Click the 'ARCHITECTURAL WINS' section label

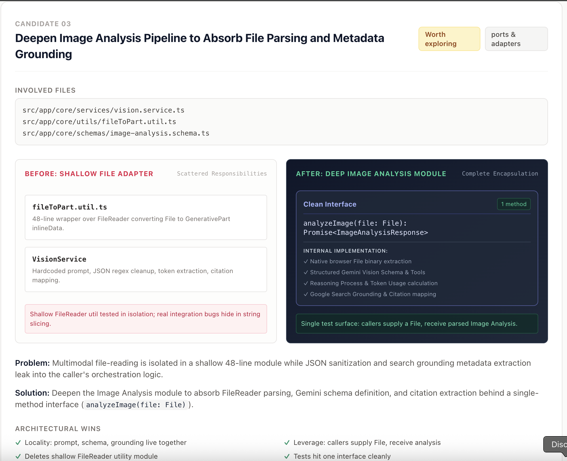point(58,429)
